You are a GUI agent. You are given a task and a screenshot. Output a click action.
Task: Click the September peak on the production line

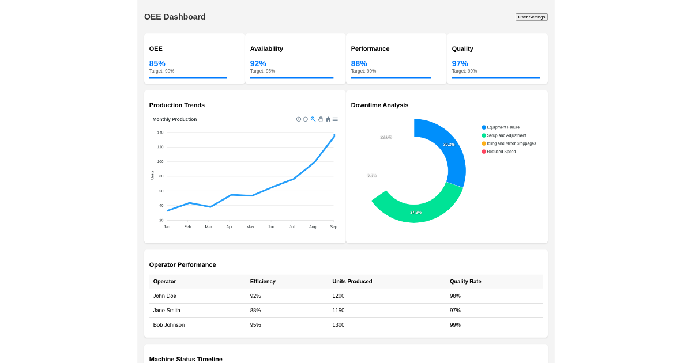[333, 136]
